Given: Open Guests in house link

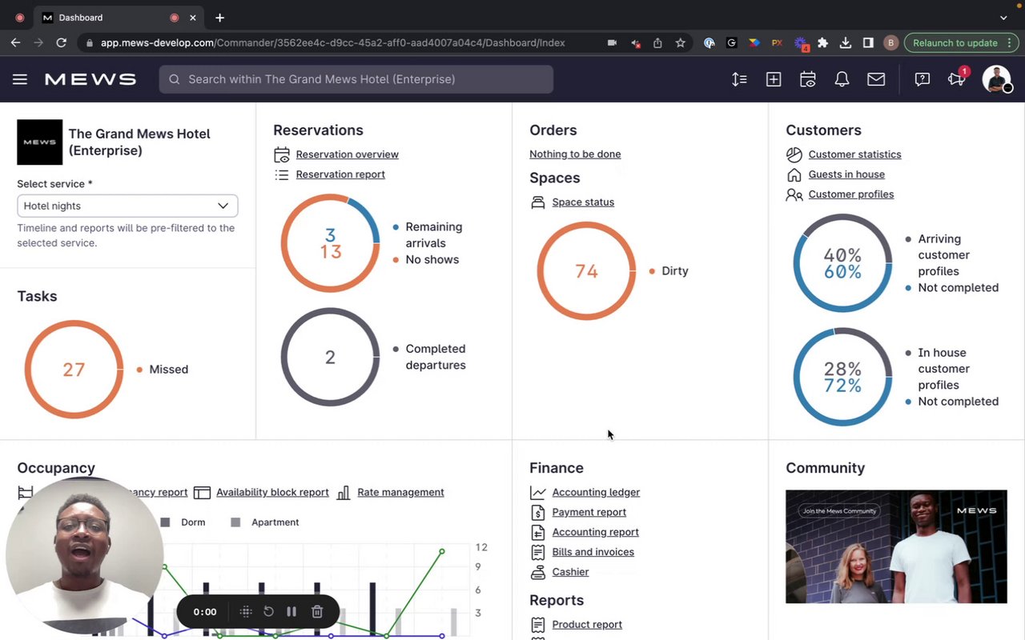Looking at the screenshot, I should [846, 174].
